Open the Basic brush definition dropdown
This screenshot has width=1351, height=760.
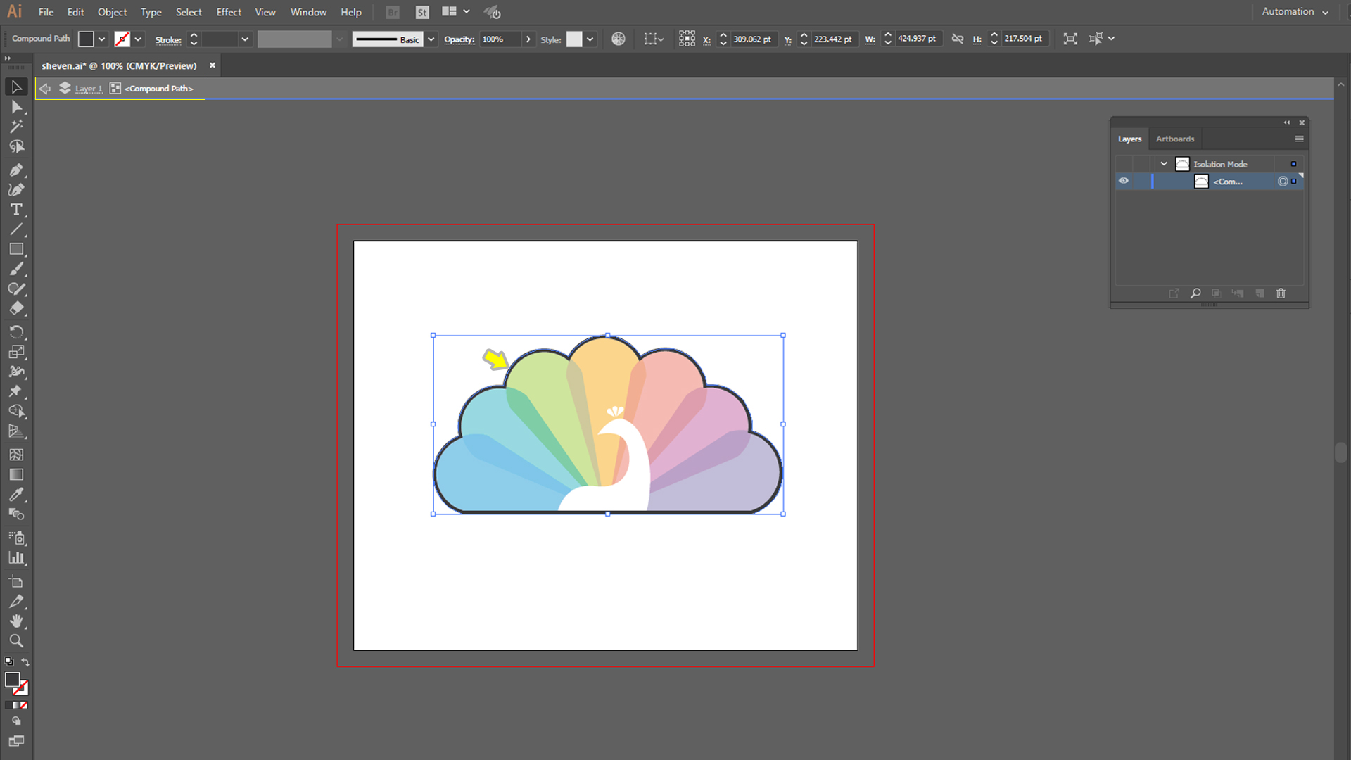point(431,39)
